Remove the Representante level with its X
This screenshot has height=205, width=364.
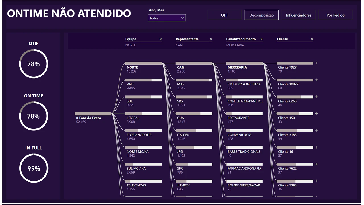[x=211, y=39]
